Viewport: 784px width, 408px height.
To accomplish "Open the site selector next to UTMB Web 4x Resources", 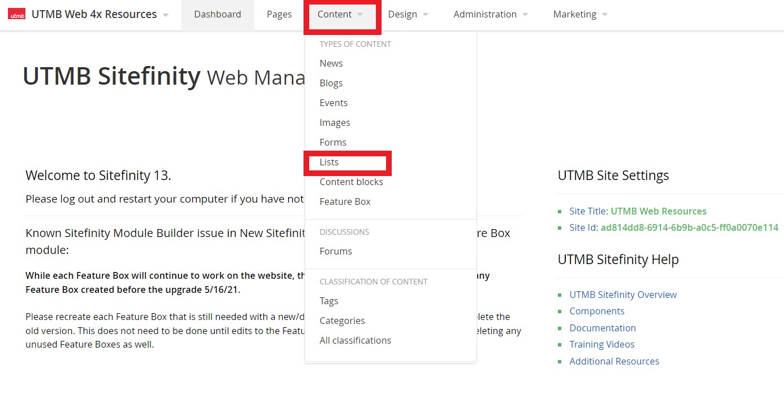I will [x=164, y=15].
